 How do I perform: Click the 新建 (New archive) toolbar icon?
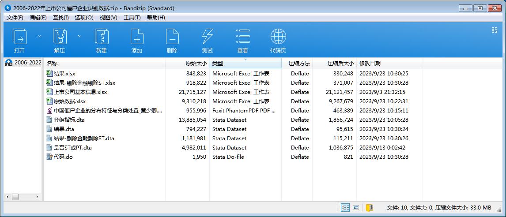tap(101, 37)
